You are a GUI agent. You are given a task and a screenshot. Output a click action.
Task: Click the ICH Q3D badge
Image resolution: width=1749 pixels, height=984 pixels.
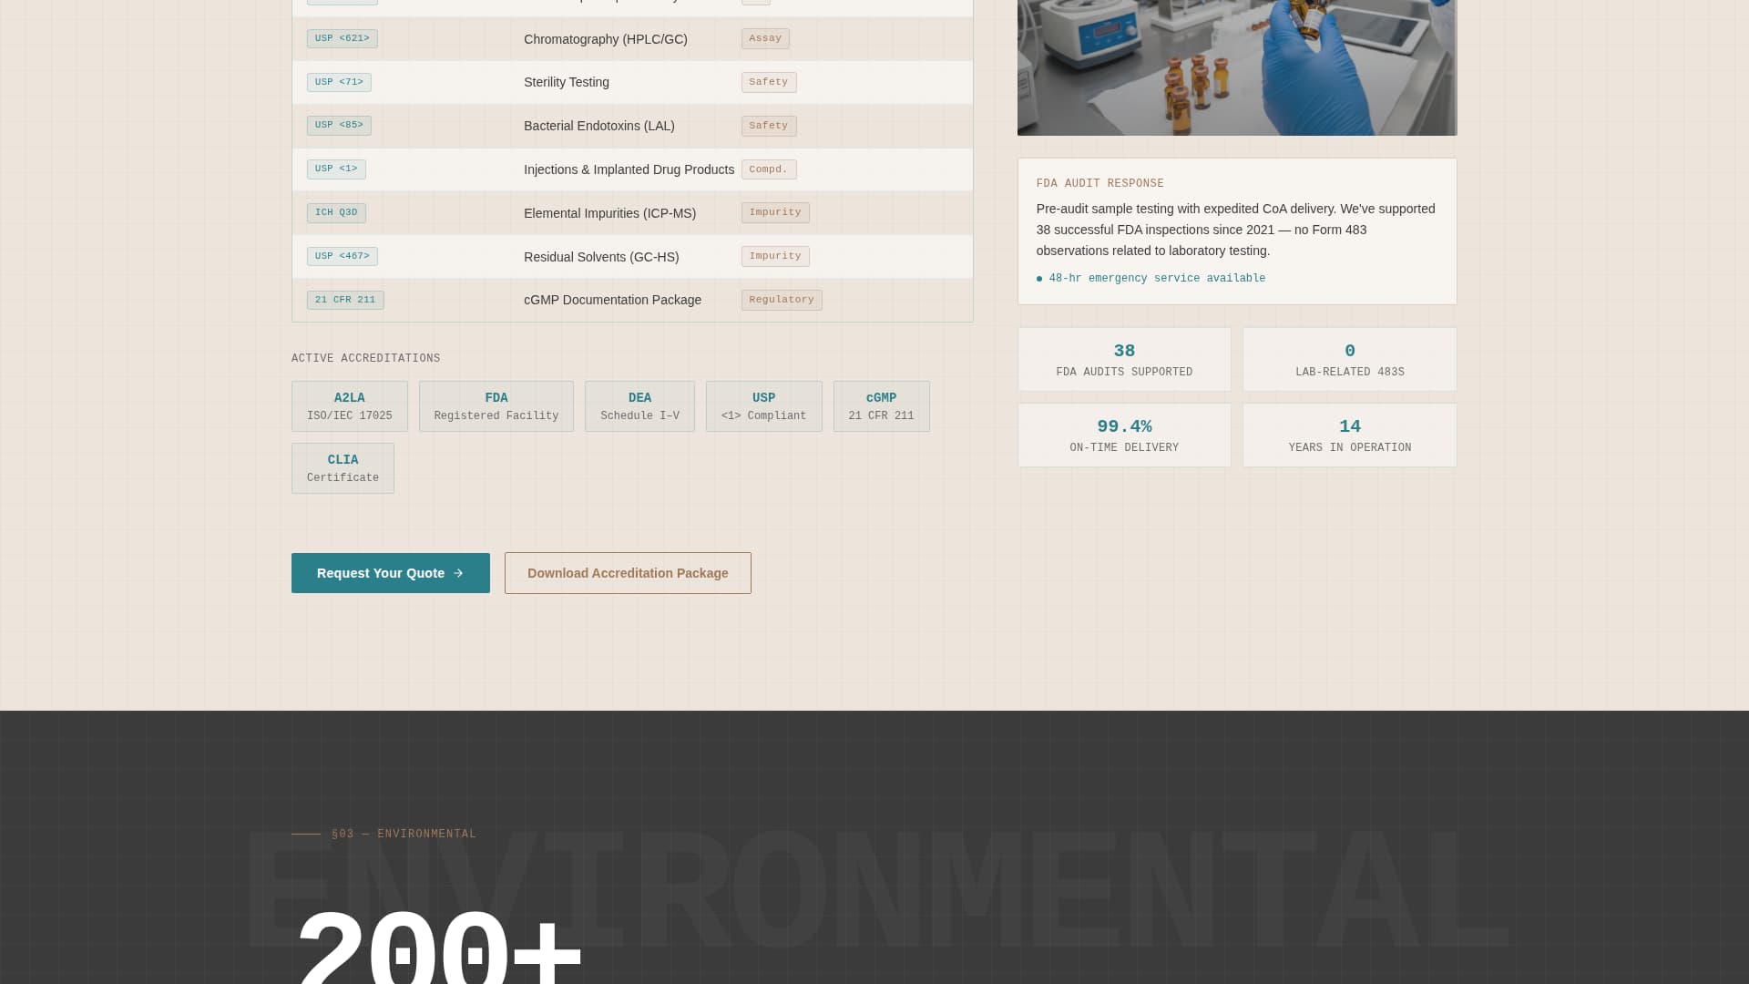[336, 212]
